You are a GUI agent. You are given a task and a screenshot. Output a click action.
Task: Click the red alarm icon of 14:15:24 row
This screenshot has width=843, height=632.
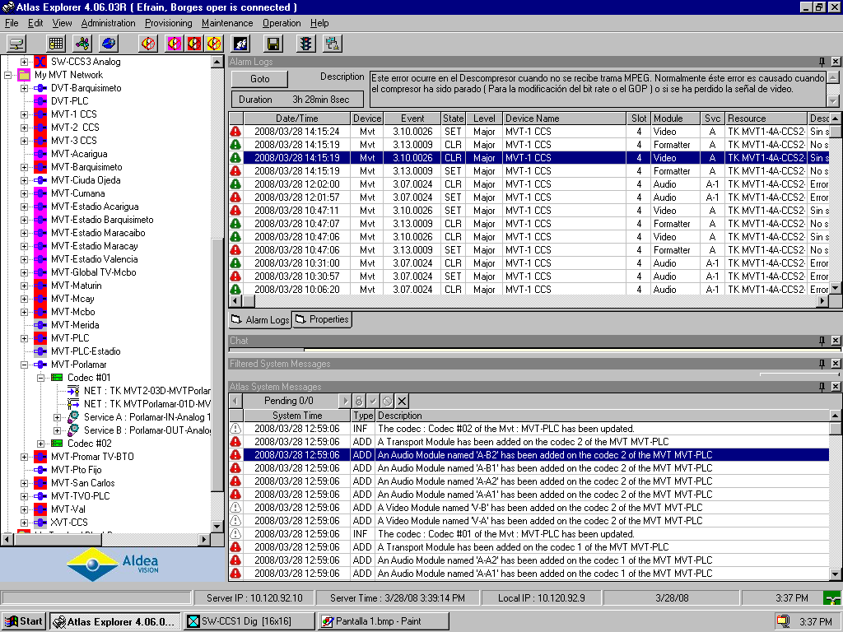pos(235,132)
